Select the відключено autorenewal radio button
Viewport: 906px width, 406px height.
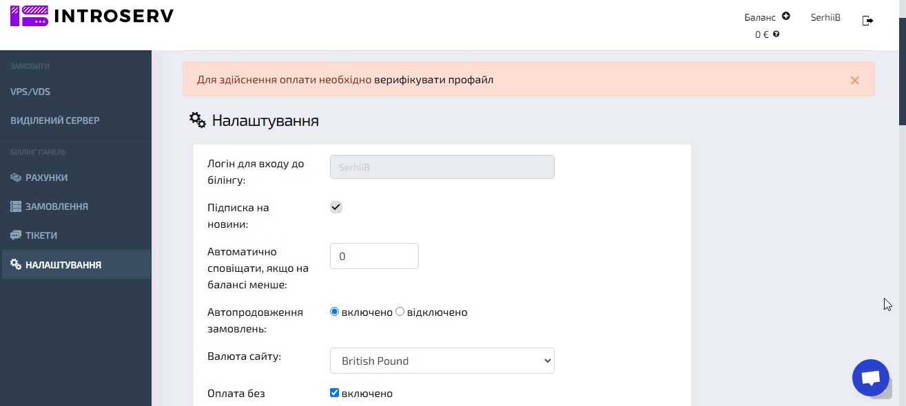coord(400,312)
